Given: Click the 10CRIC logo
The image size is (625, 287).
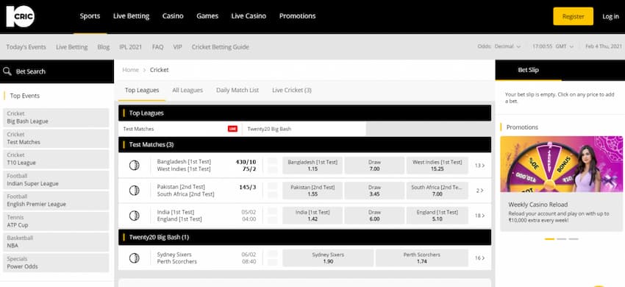Looking at the screenshot, I should coord(21,16).
